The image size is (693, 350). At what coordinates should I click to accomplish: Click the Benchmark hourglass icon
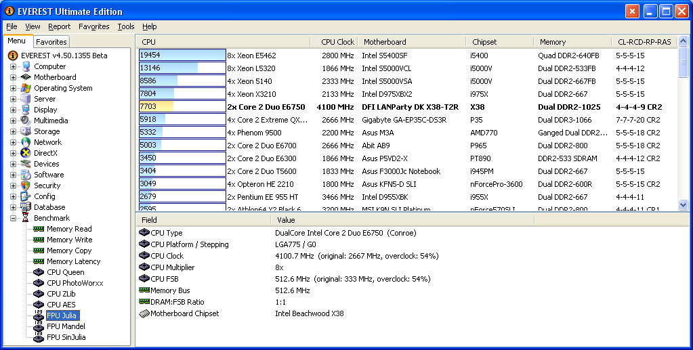point(26,218)
